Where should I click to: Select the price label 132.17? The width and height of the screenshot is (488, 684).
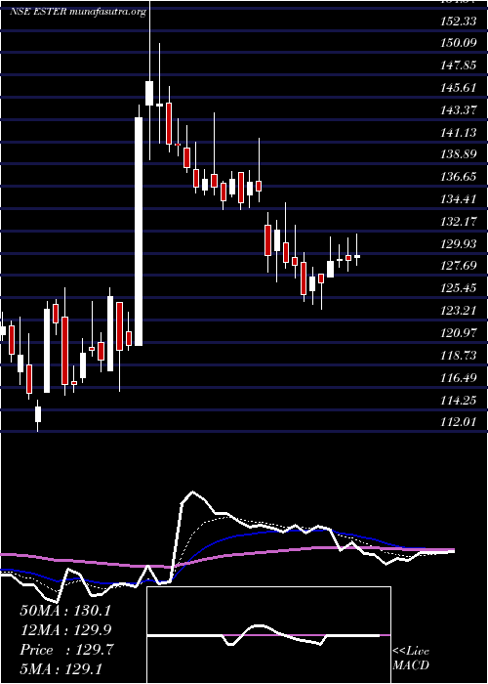[458, 222]
